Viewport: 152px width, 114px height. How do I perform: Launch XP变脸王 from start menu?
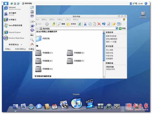tap(10, 20)
